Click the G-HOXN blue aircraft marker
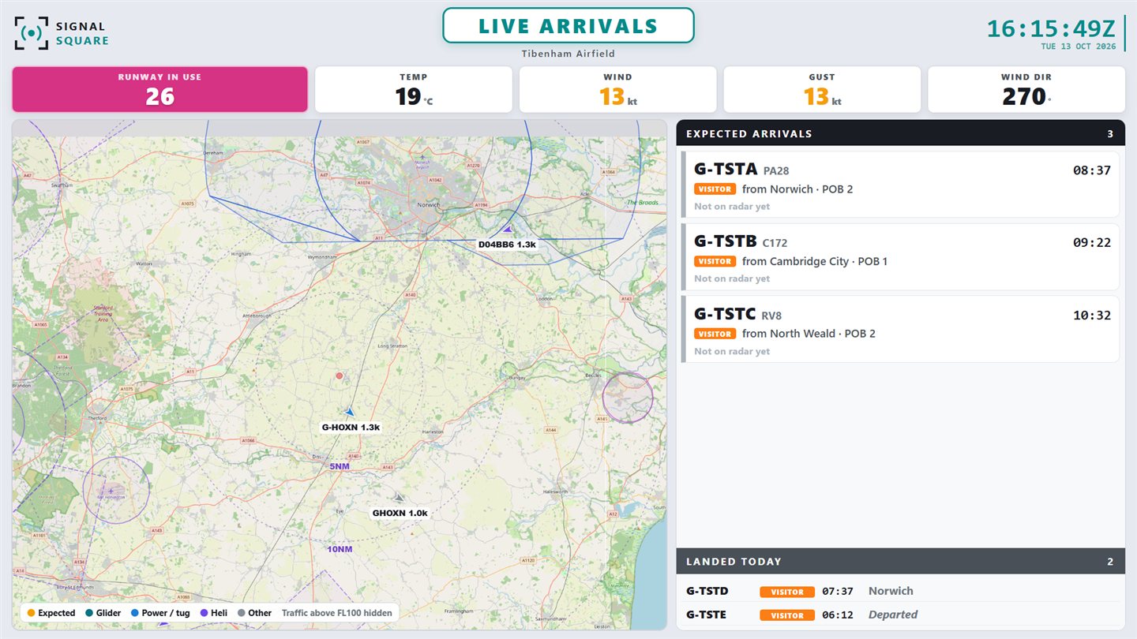Viewport: 1137px width, 639px height. click(349, 411)
